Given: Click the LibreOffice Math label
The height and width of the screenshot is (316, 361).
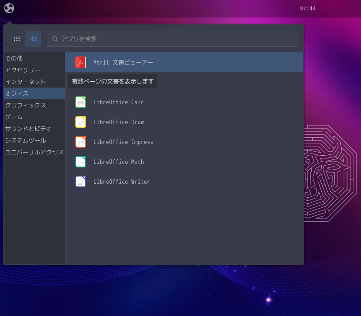Looking at the screenshot, I should 119,162.
